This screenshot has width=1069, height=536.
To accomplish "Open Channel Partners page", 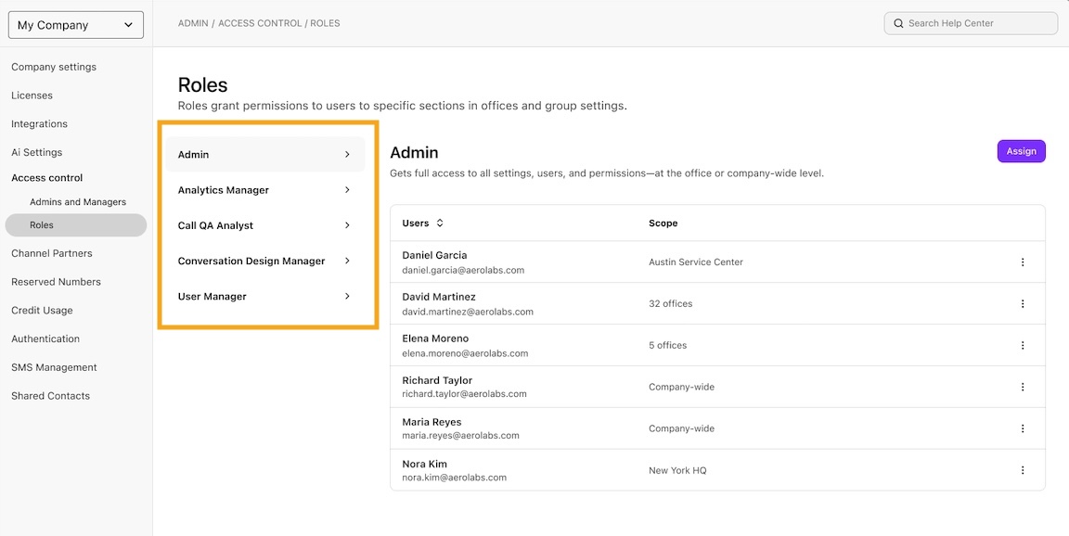I will click(x=52, y=253).
